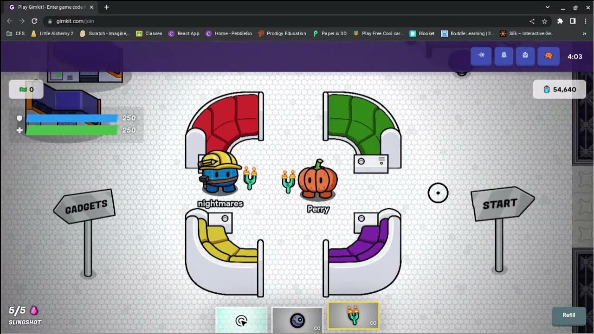Screen dimensions: 594x334
Task: Bookmark this page with star icon
Action: pos(544,21)
